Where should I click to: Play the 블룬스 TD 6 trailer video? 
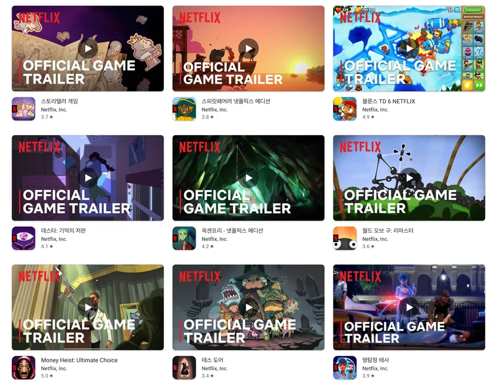pos(409,49)
